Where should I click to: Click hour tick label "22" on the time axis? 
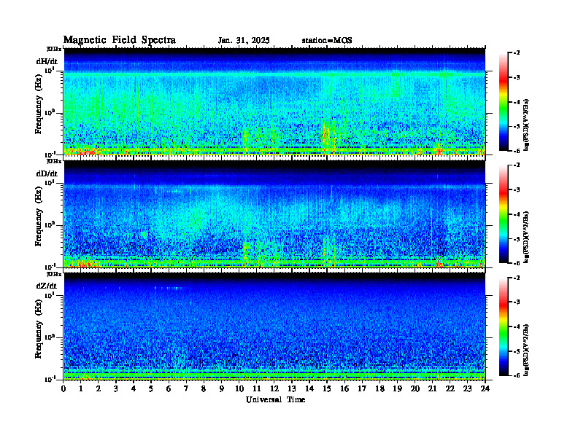tap(450, 389)
